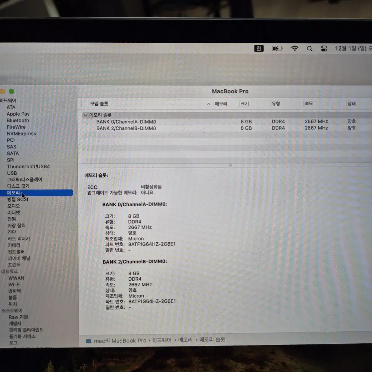372x372 pixels.
Task: Click the 유형 column header
Action: [x=276, y=104]
